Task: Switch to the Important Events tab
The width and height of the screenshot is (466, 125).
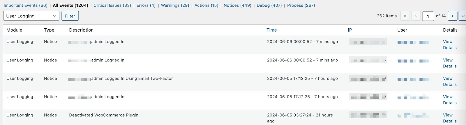Action: click(25, 5)
